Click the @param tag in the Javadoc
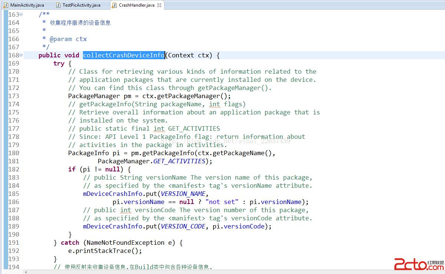This screenshot has width=445, height=274. (61, 39)
